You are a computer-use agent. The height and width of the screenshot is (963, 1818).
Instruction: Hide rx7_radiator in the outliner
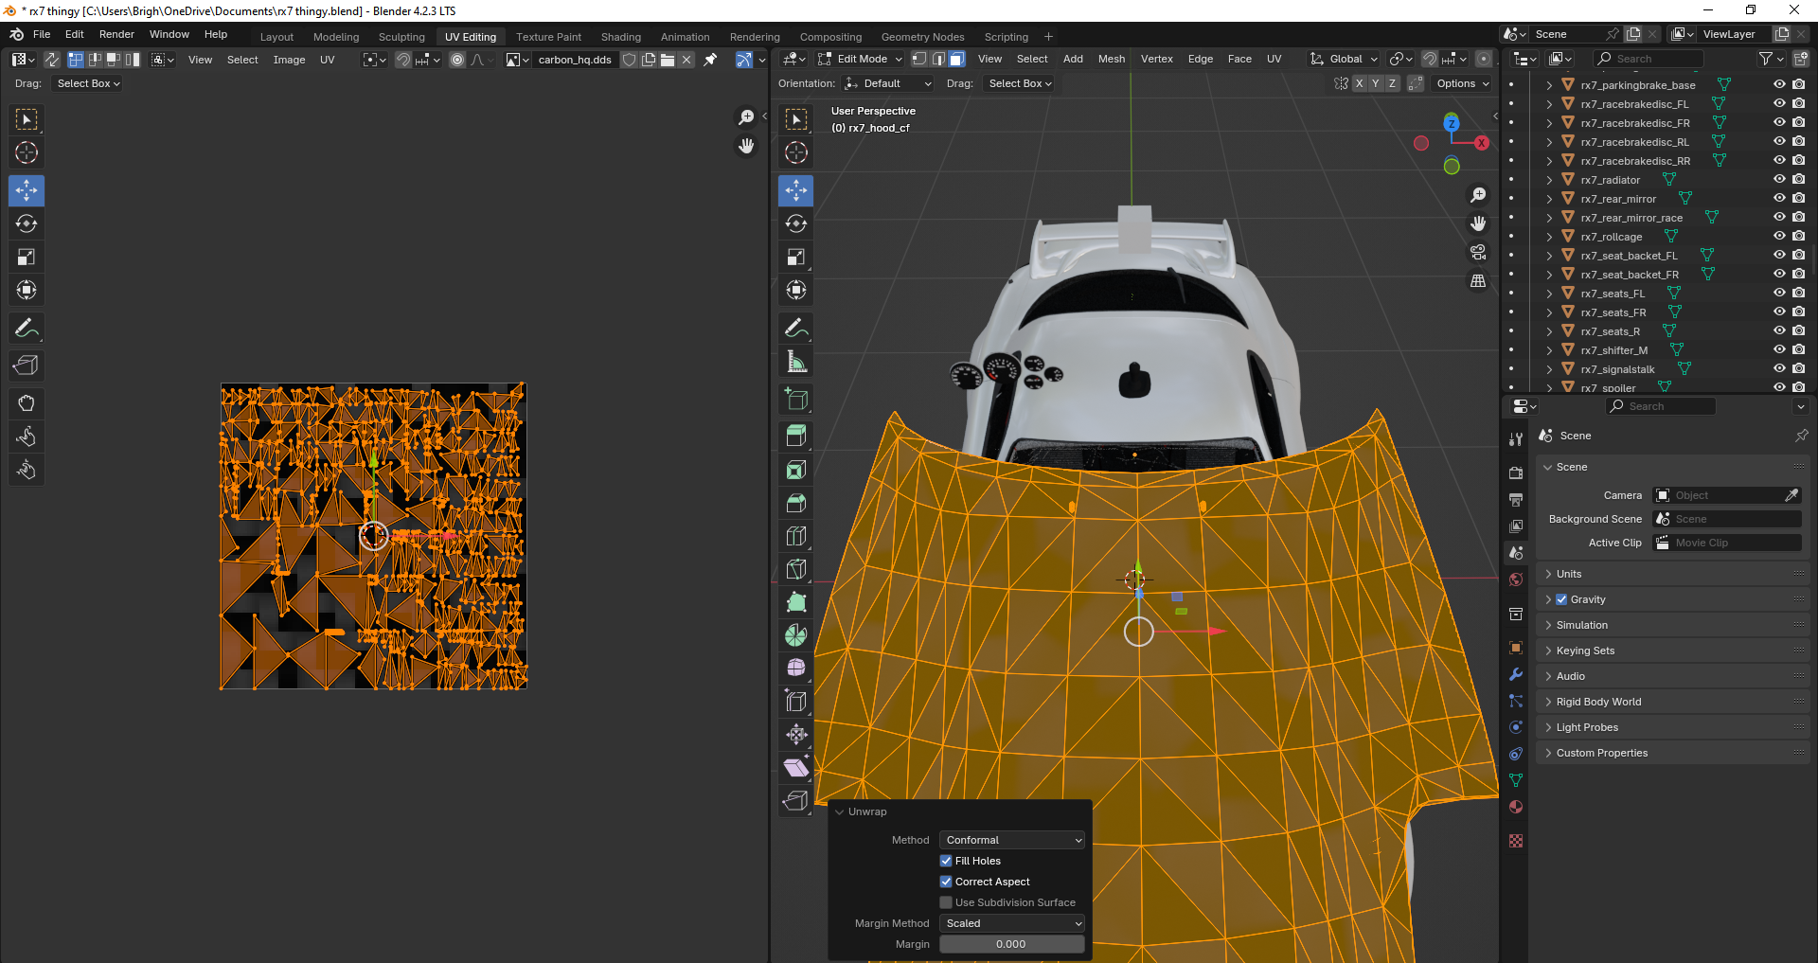tap(1779, 180)
